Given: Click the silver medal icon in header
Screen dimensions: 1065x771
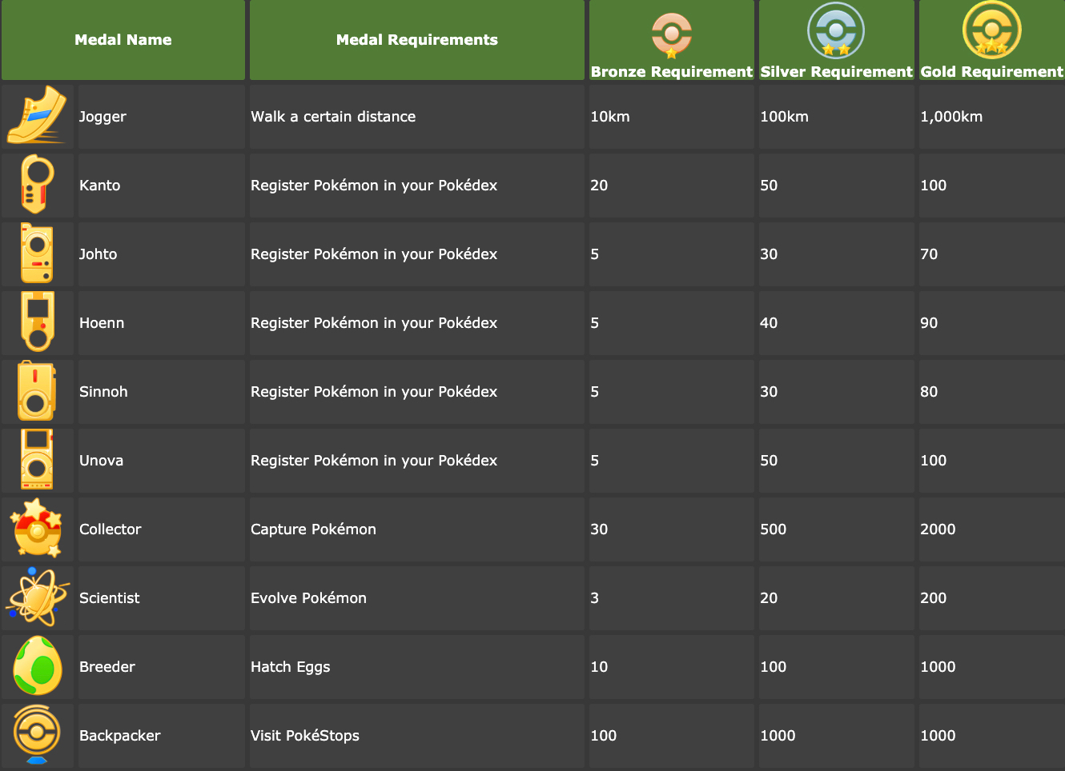Looking at the screenshot, I should point(835,31).
